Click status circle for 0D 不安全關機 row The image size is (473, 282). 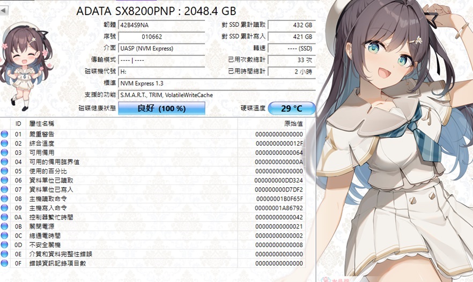tap(4, 244)
